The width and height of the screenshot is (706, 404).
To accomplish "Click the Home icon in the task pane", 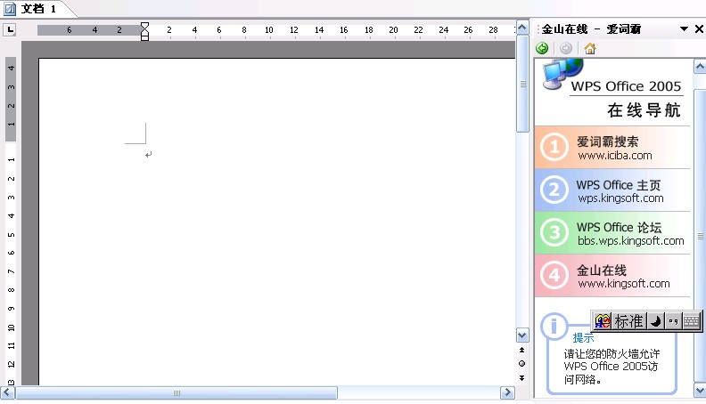I will pyautogui.click(x=590, y=48).
